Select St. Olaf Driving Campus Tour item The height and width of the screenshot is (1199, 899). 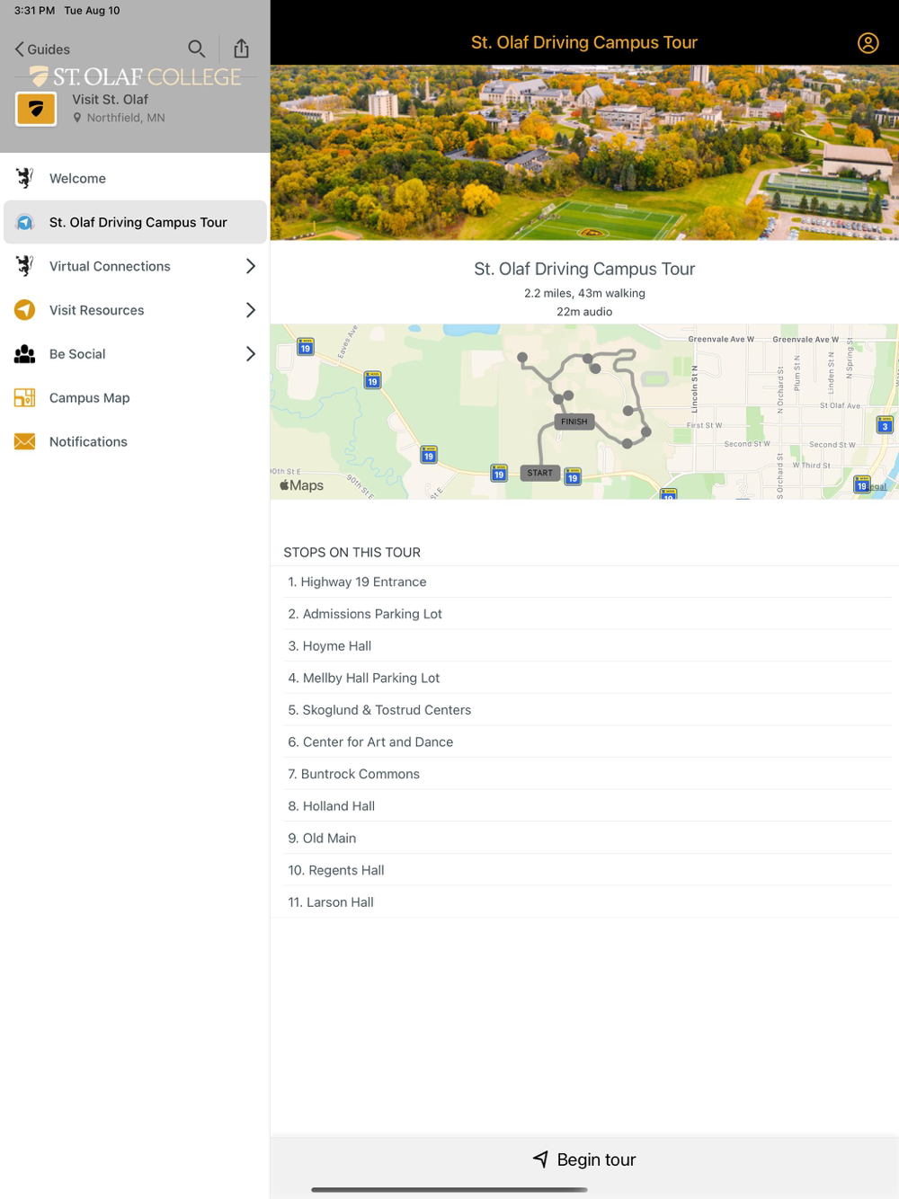click(135, 222)
